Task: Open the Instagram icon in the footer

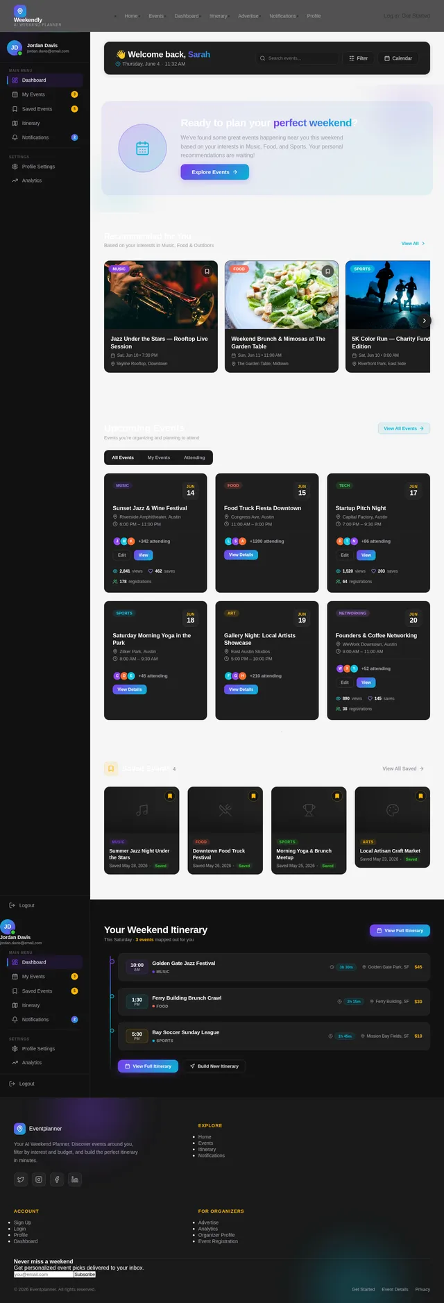Action: click(39, 1179)
